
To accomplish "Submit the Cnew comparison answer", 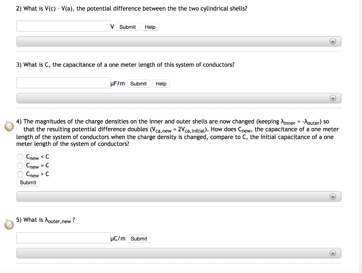I will click(x=28, y=183).
